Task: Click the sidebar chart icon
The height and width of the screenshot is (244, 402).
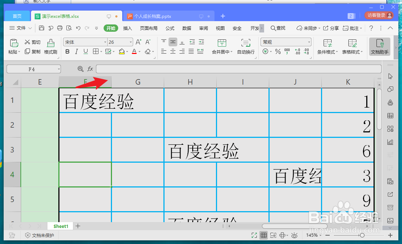Action: 390,142
